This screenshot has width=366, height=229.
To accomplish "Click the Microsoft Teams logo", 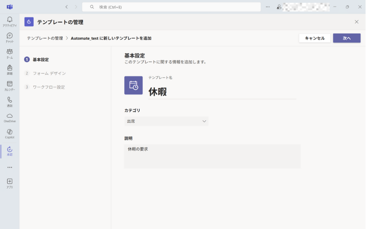I will [x=10, y=7].
